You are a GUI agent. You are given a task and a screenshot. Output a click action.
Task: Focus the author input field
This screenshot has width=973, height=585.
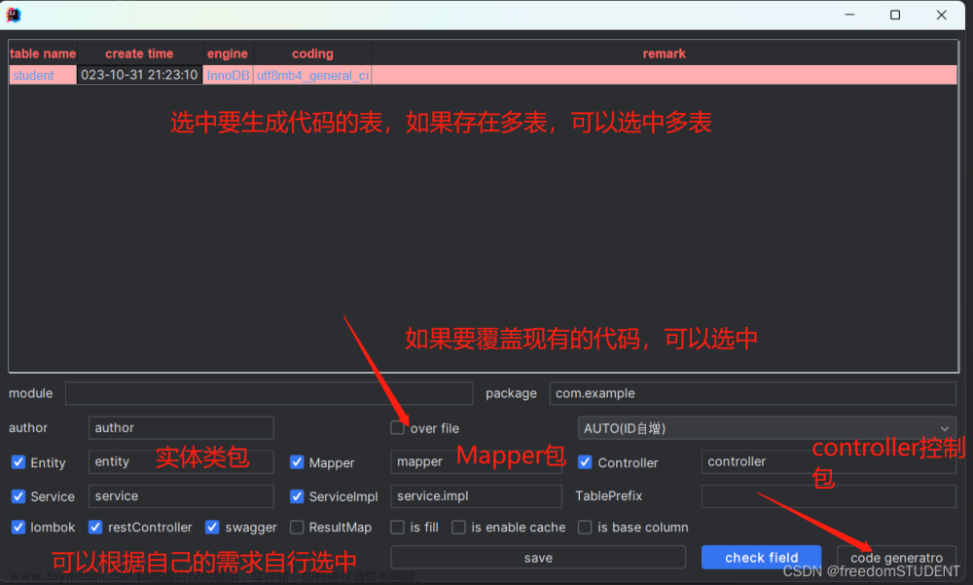(x=181, y=428)
